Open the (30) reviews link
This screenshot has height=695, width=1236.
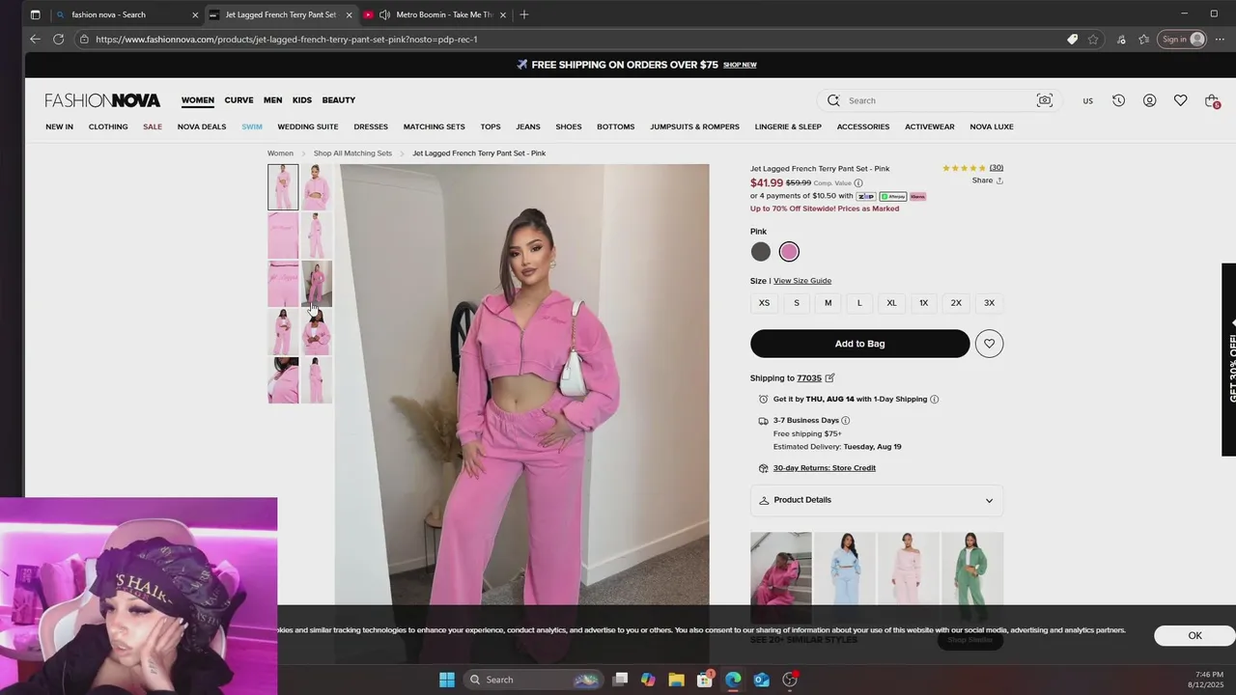click(x=997, y=168)
